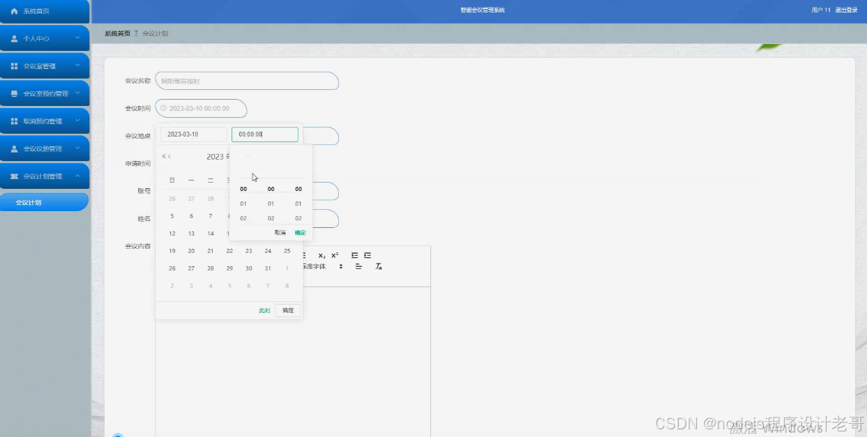
Task: Apply subscript formatting in editor toolbar
Action: pyautogui.click(x=322, y=256)
